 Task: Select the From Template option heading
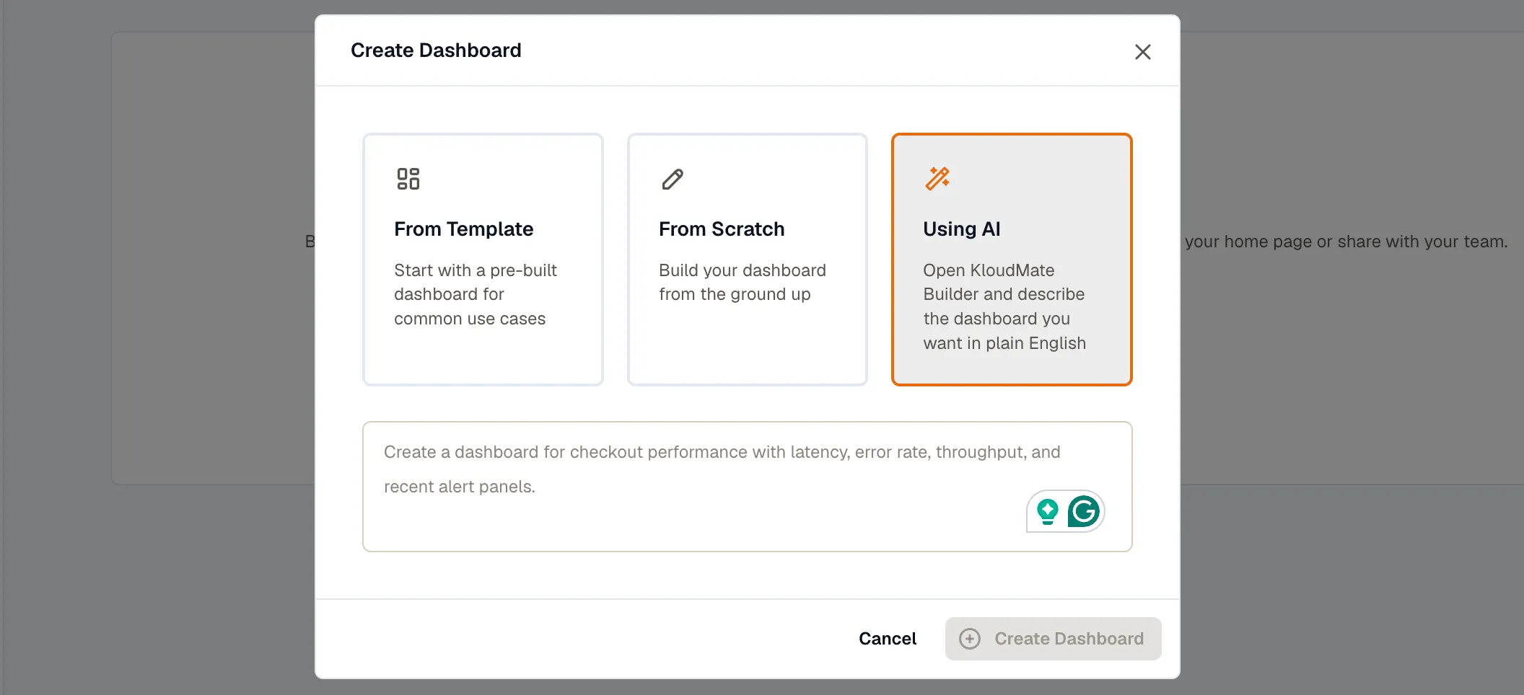tap(463, 229)
